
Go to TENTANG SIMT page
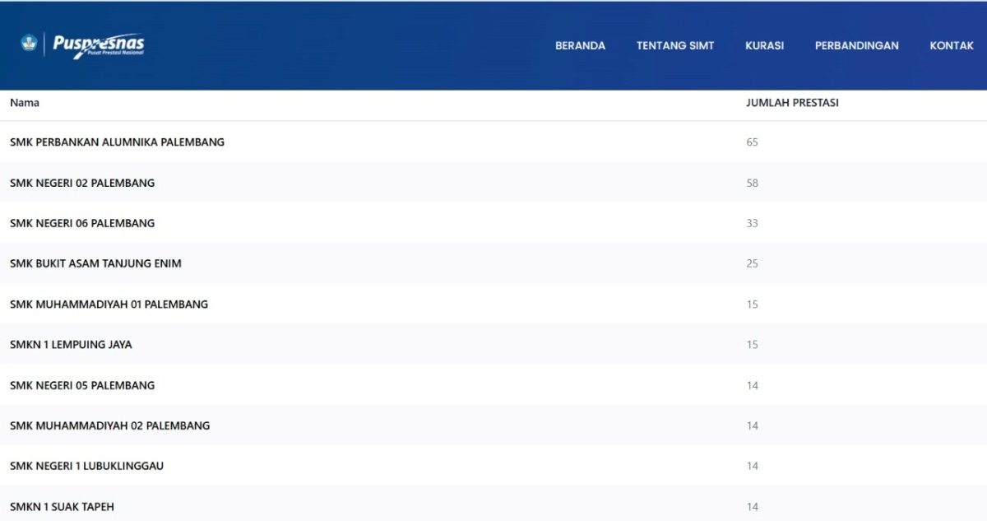coord(674,46)
